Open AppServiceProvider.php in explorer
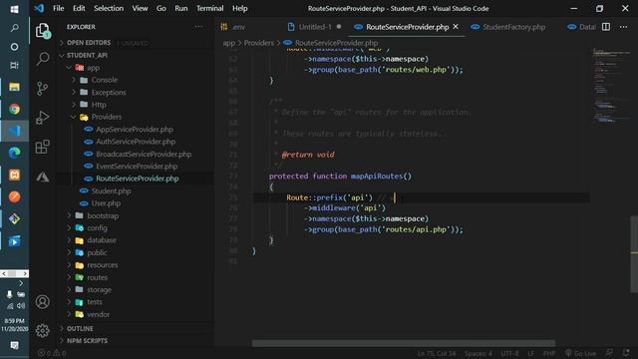 point(135,130)
